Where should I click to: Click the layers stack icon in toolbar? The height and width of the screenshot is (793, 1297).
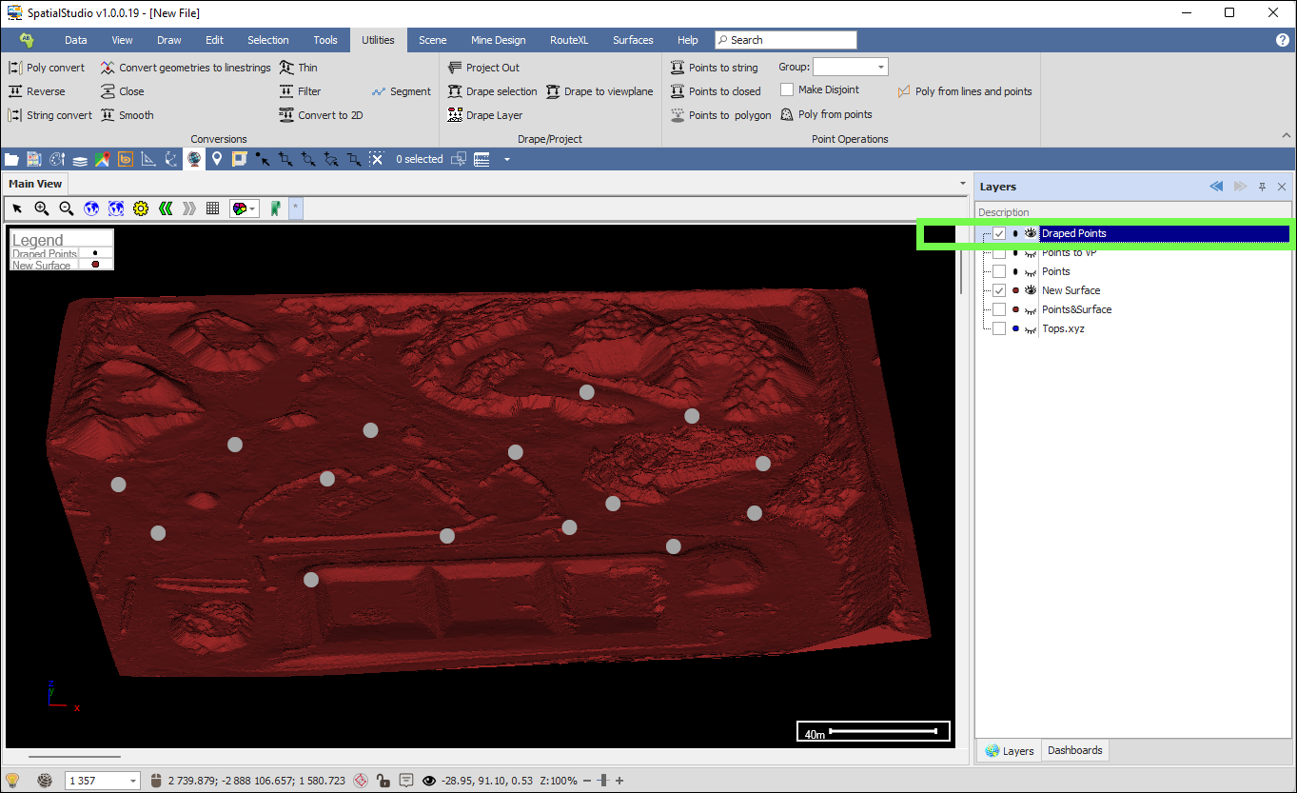[80, 159]
